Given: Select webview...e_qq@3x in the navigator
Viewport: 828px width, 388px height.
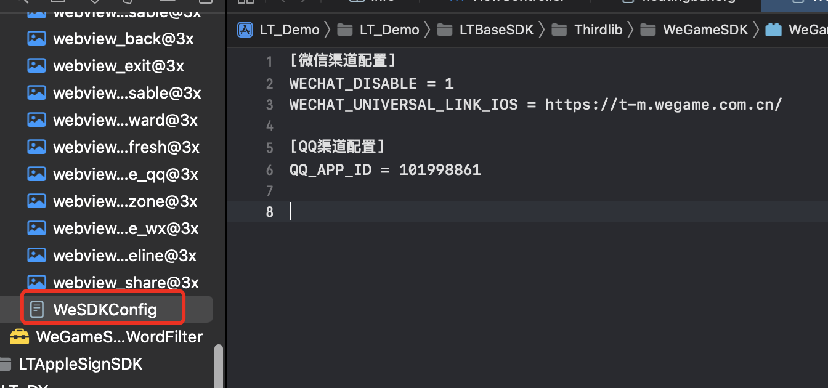Looking at the screenshot, I should (126, 174).
